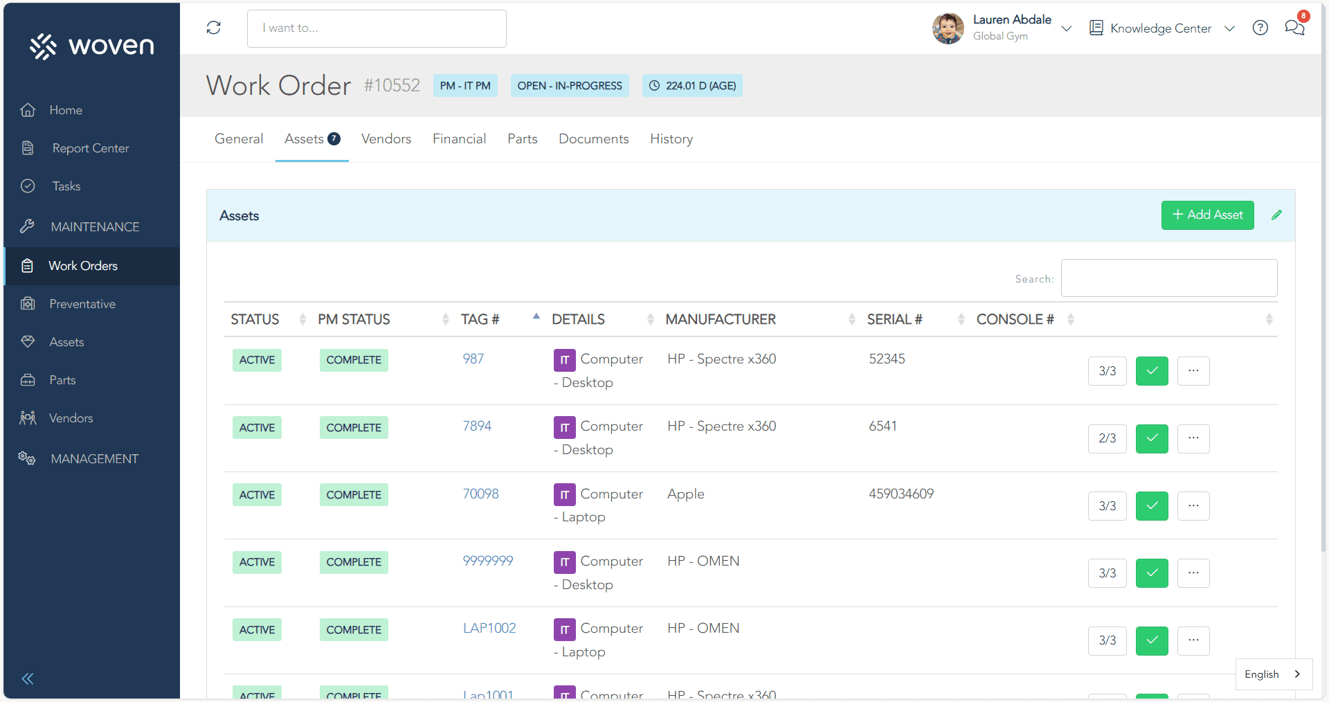Viewport: 1329px width, 702px height.
Task: Sort table by CONSOLE # column
Action: tap(1024, 319)
